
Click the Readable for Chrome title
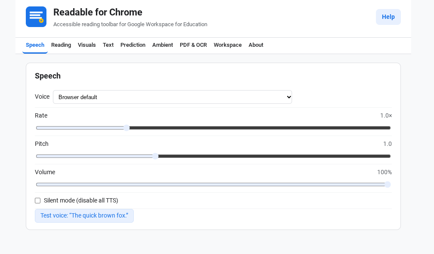click(98, 12)
